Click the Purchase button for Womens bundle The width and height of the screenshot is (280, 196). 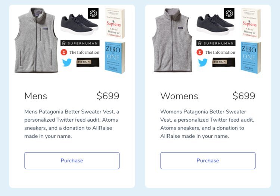coord(208,161)
